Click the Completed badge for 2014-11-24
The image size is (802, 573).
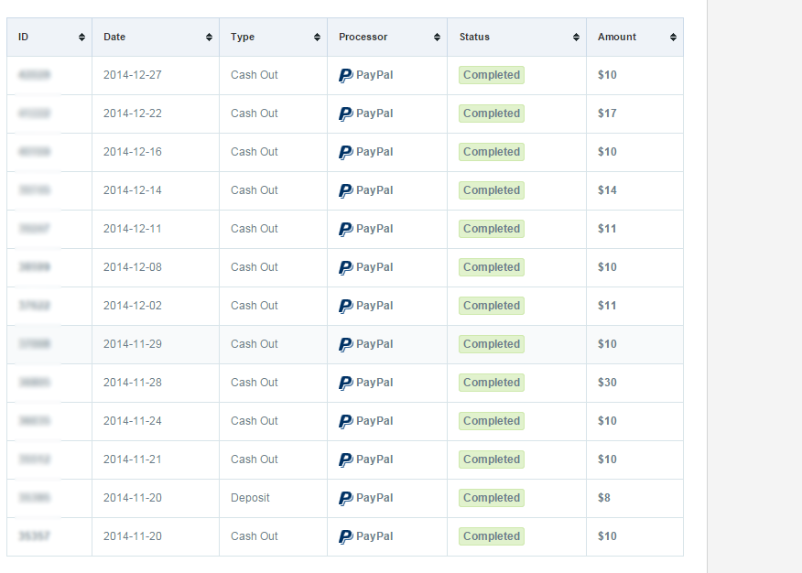(x=492, y=421)
